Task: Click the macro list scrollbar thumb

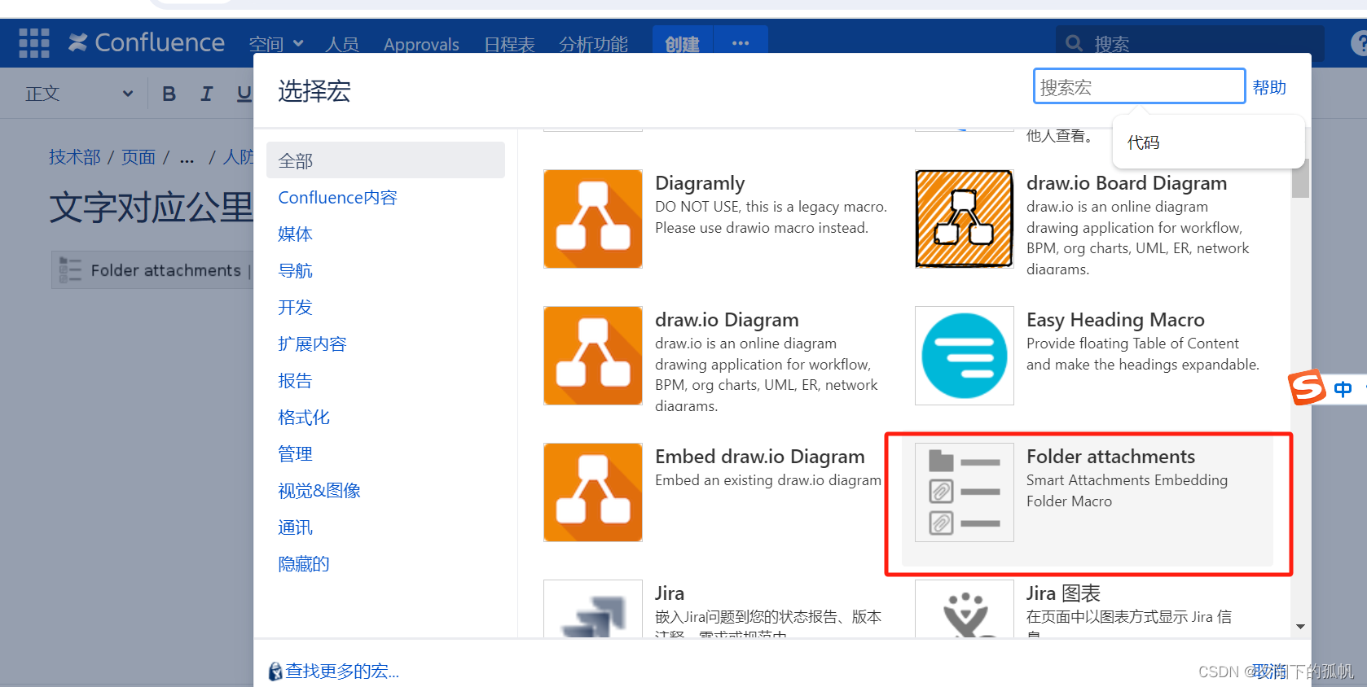Action: pos(1300,180)
